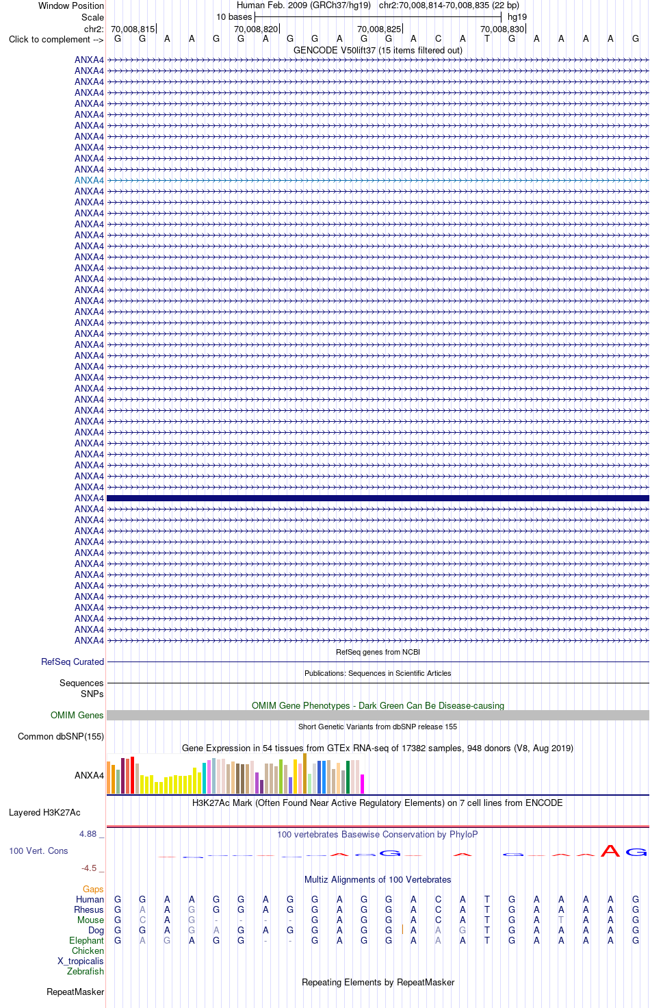Select the light-blue highlighted ANXA4 transcript label
The image size is (650, 1008).
point(89,180)
